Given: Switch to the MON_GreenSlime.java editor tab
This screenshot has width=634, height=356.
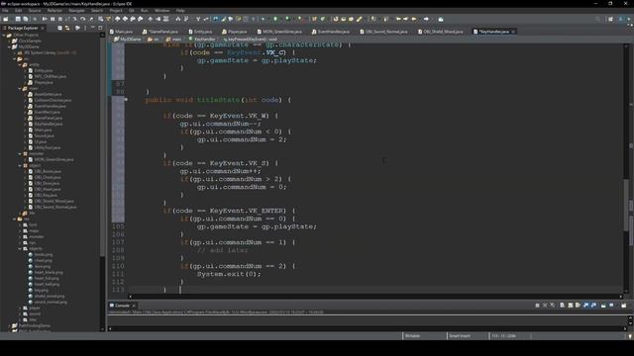Looking at the screenshot, I should (279, 32).
